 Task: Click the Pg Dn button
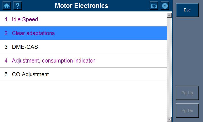[187, 111]
